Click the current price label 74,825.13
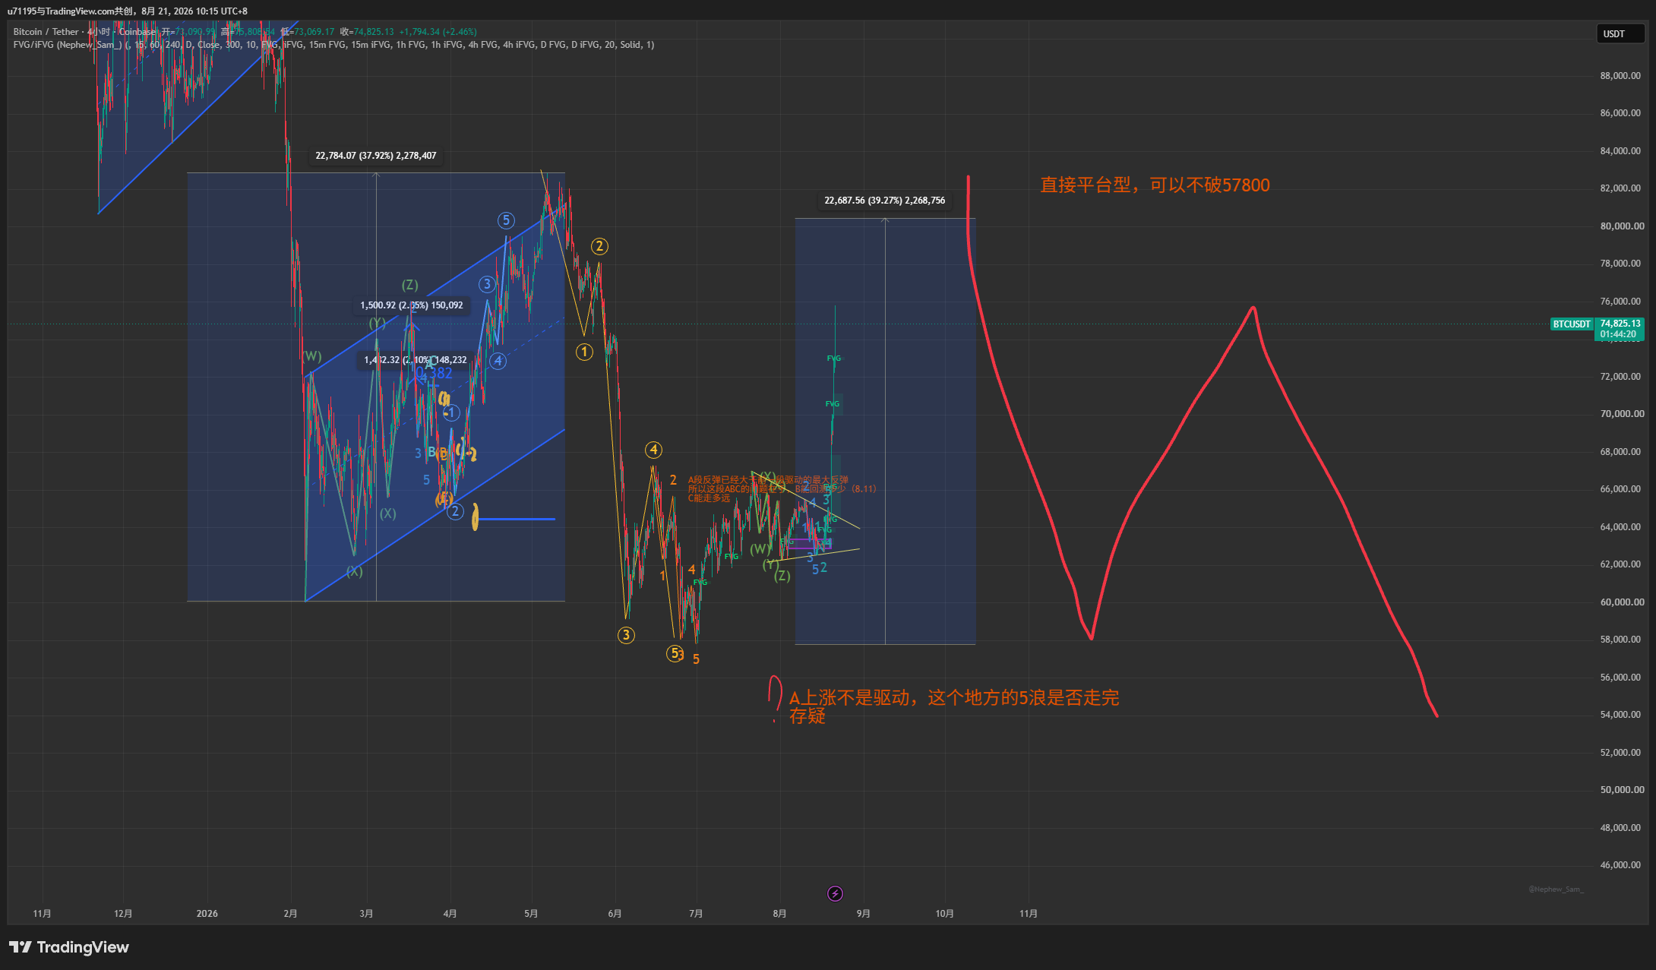Screen dimensions: 1656x970 [x=1620, y=324]
